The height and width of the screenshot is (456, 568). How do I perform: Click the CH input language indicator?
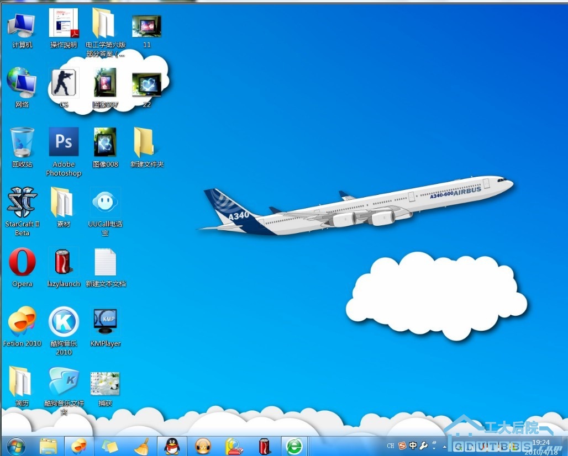coord(391,446)
